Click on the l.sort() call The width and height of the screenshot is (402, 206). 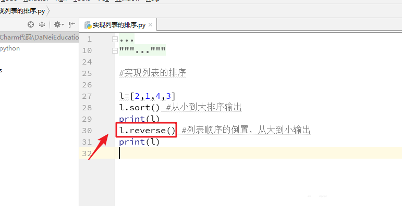(x=139, y=108)
